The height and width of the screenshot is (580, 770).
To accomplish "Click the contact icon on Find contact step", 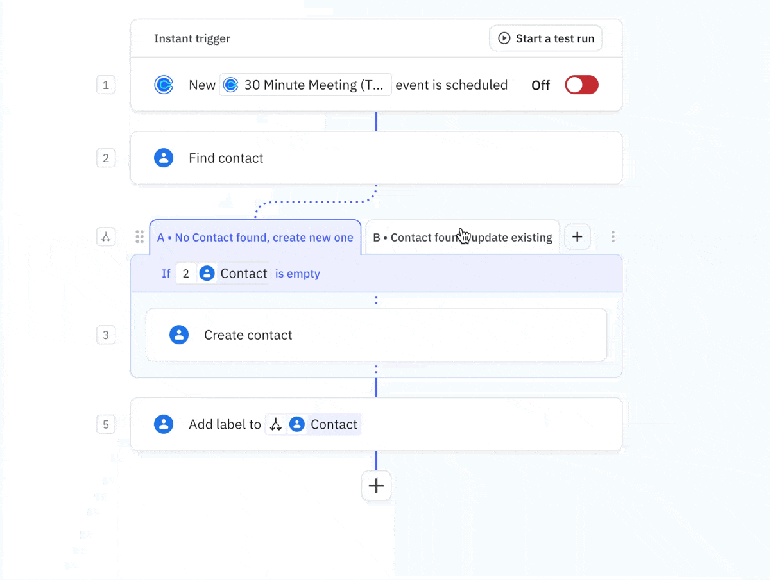I will point(164,158).
